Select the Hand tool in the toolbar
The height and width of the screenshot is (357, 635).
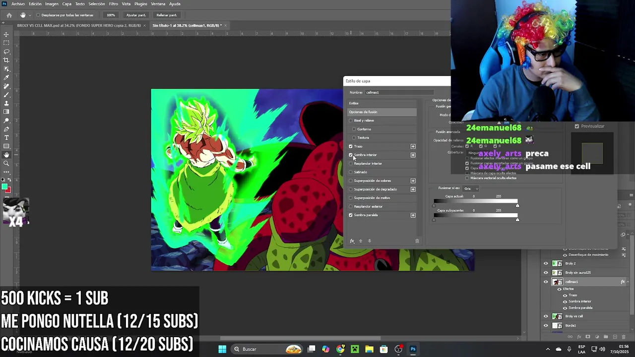tap(6, 155)
